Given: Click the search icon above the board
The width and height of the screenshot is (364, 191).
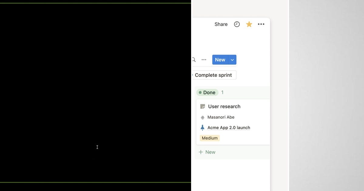Looking at the screenshot, I should tap(193, 59).
